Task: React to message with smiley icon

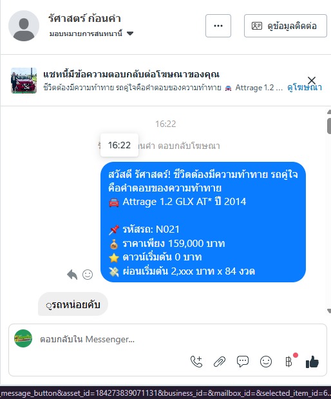Action: [88, 275]
